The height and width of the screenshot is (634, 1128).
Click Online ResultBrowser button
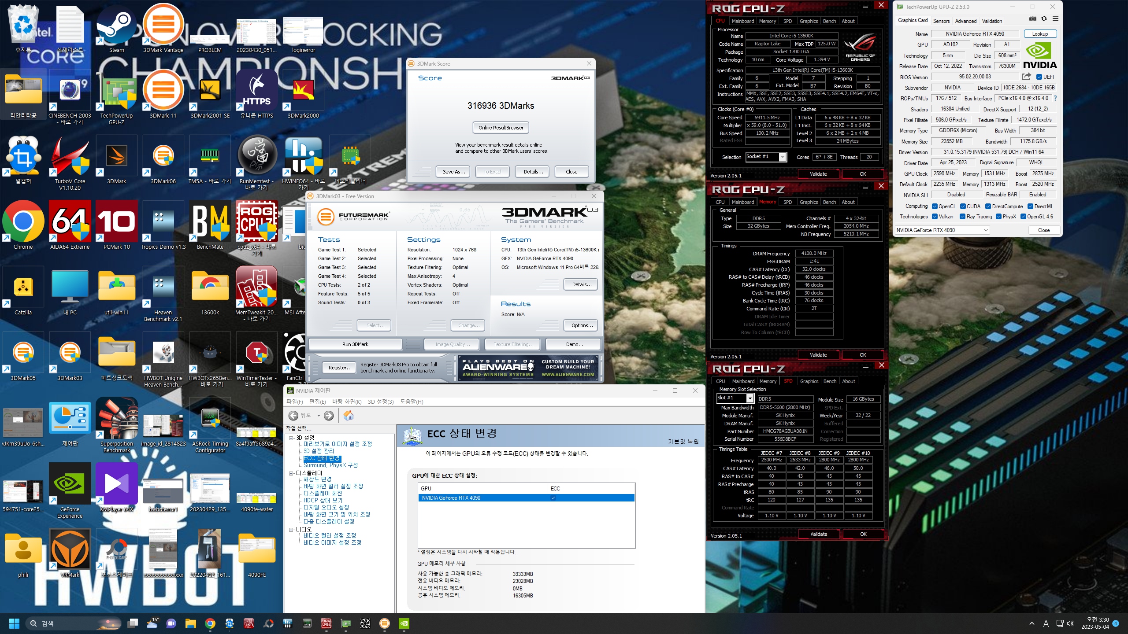point(501,128)
